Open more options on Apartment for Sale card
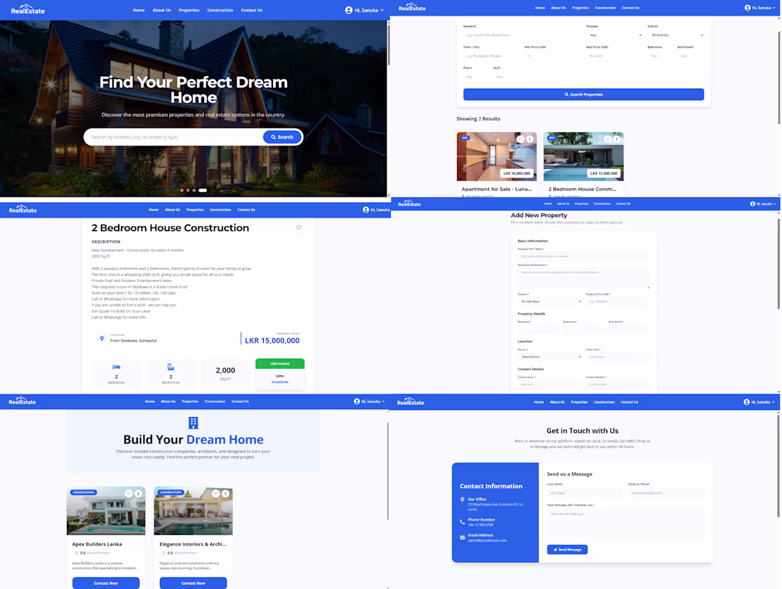The width and height of the screenshot is (782, 589). click(x=530, y=139)
